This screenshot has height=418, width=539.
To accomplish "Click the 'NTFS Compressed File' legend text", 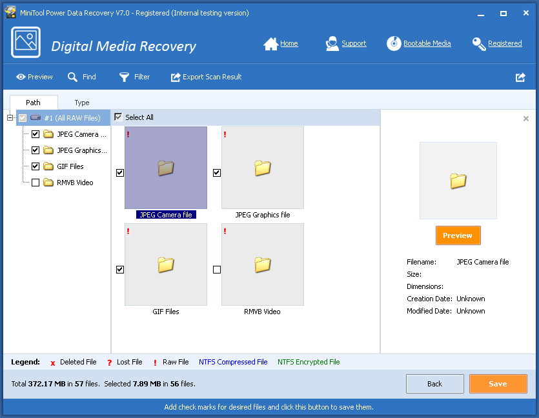I will 233,362.
